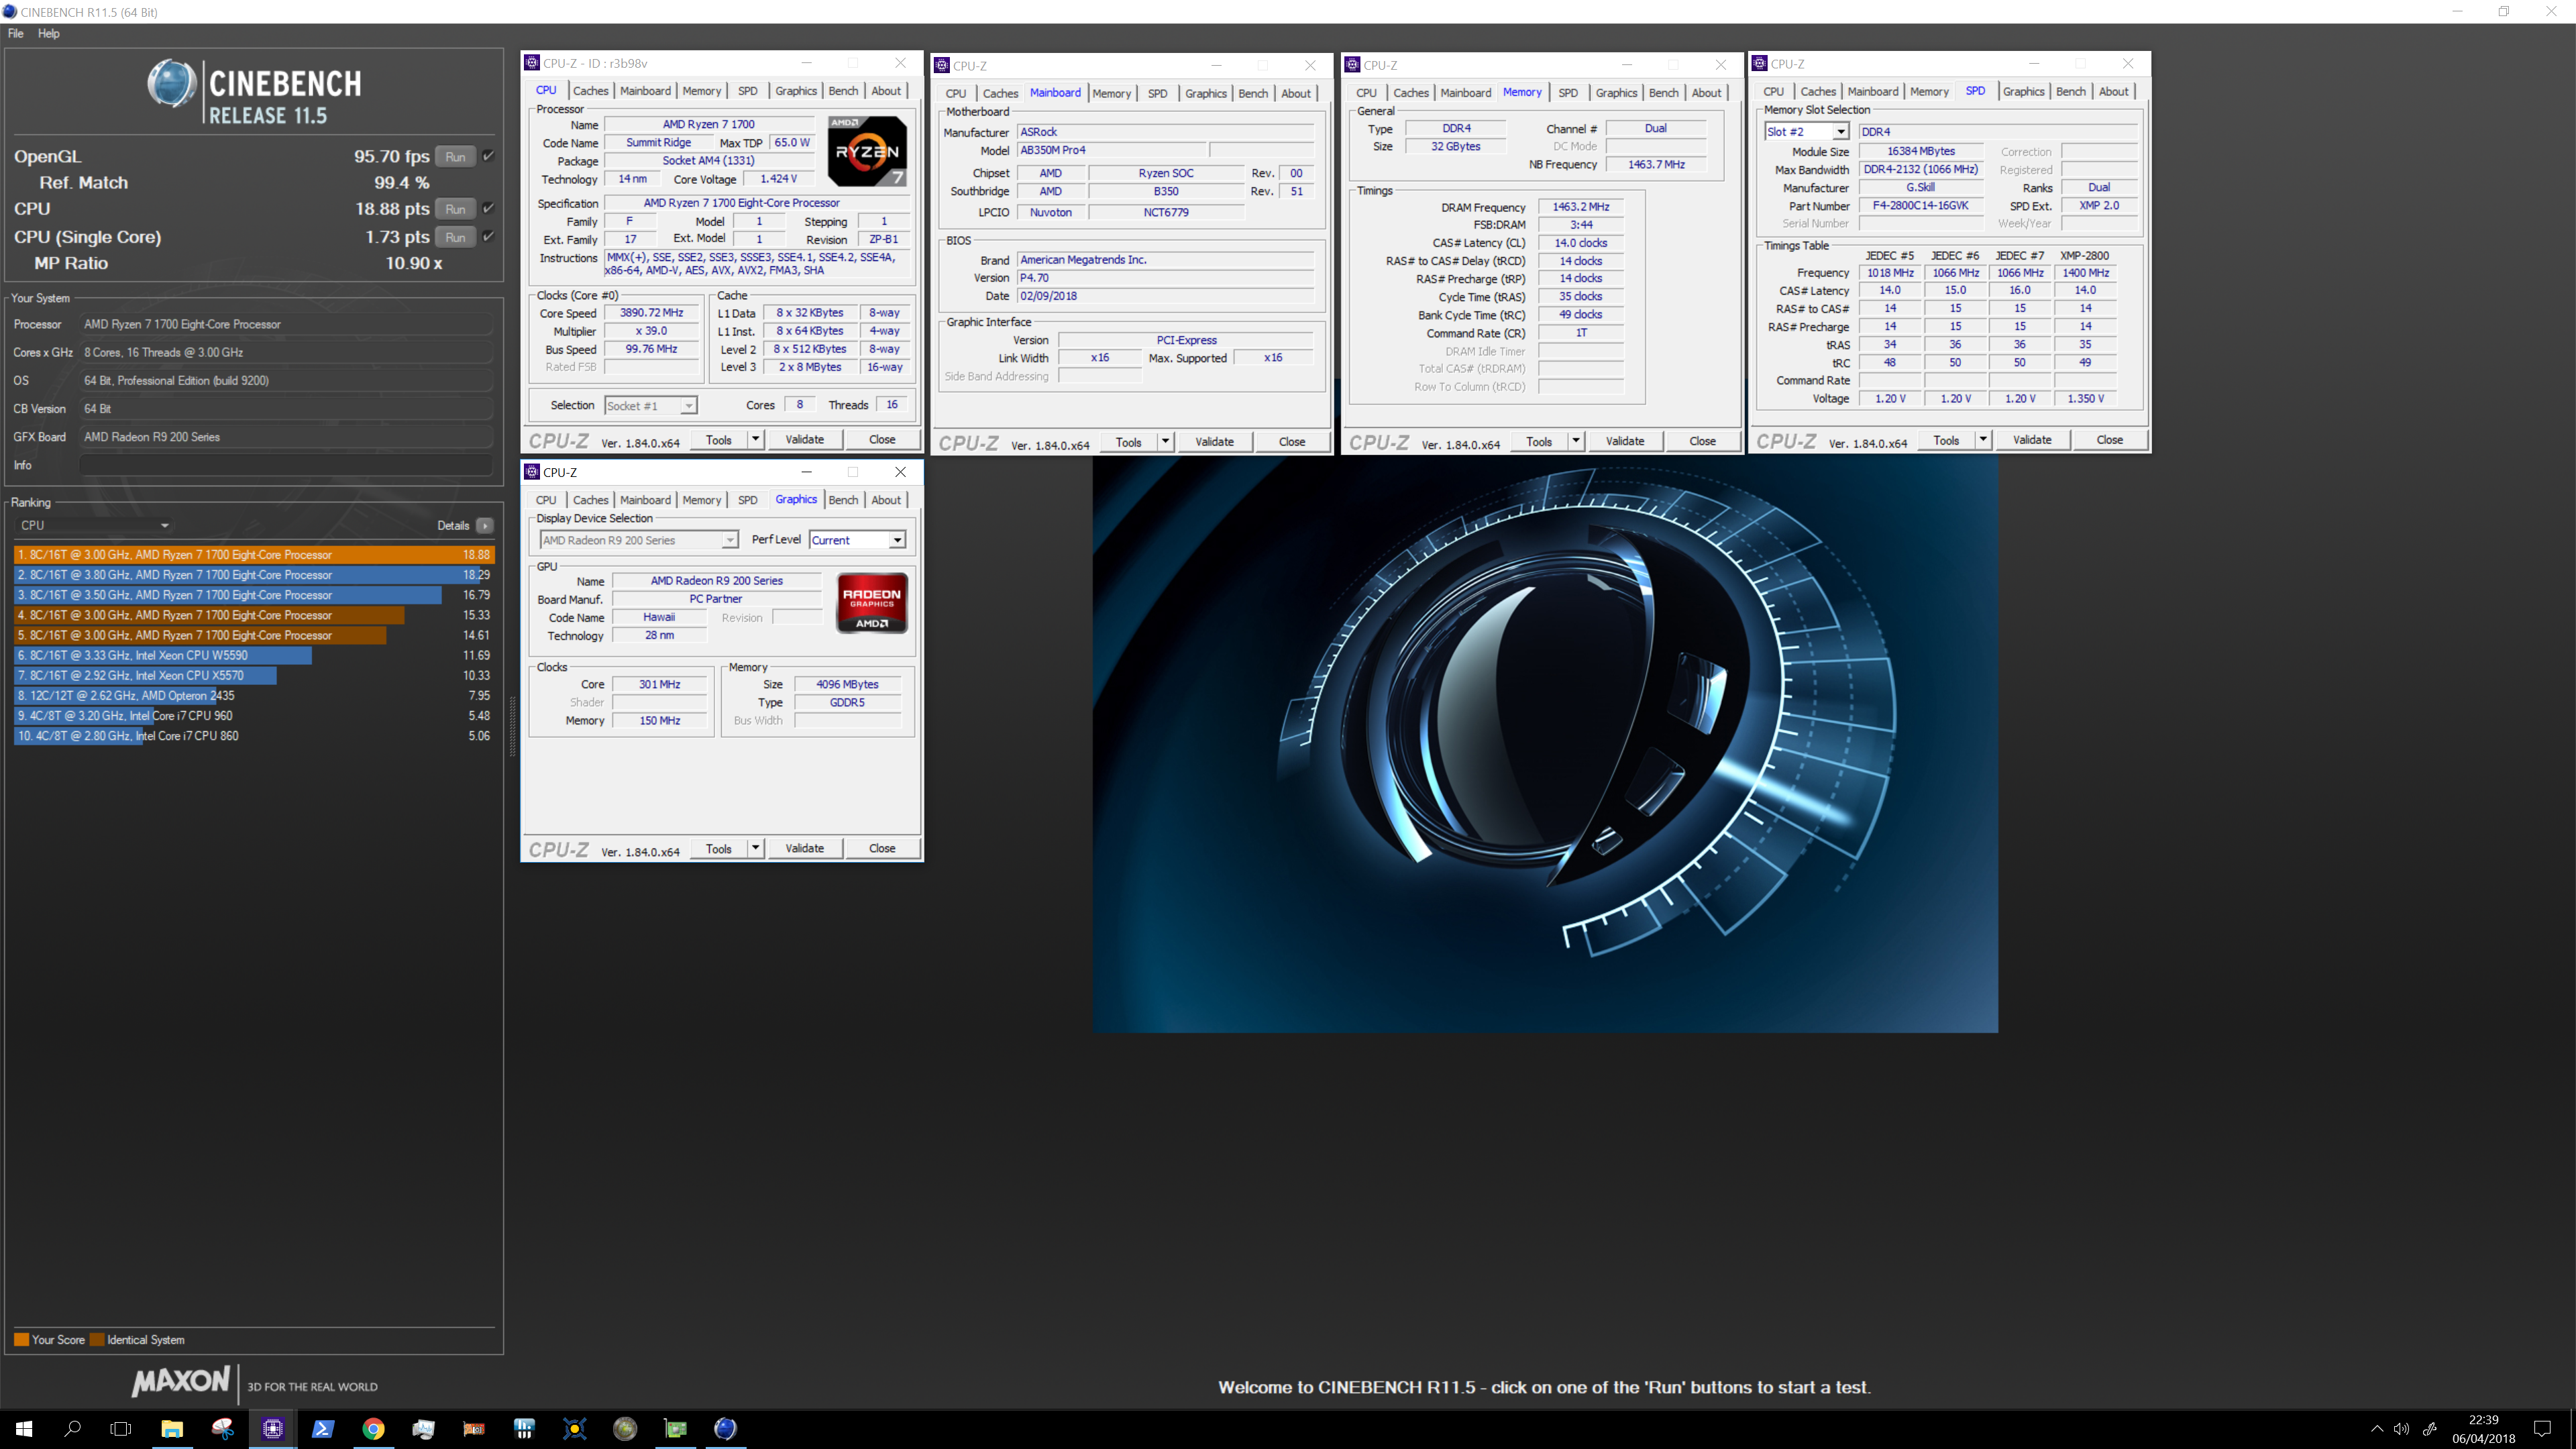
Task: Switch to Bench tab in Mainboard CPU-Z window
Action: click(1252, 93)
